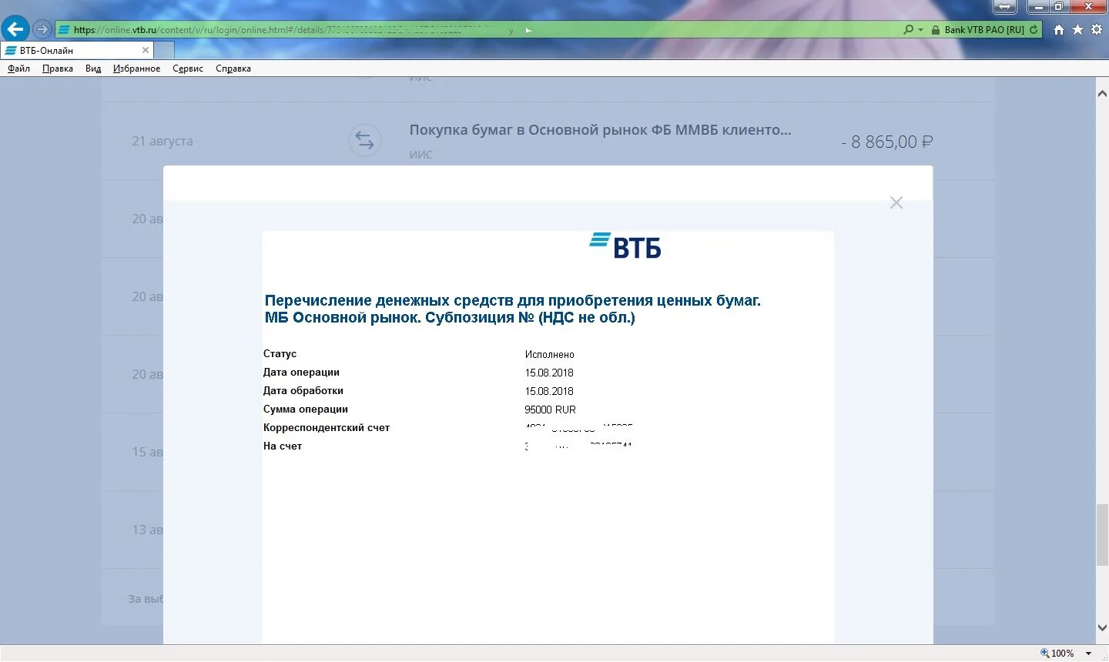Click the browser Back arrow button

coord(15,29)
